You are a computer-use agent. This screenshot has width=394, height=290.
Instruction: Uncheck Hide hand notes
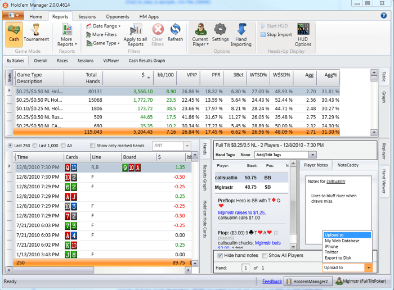pyautogui.click(x=220, y=255)
